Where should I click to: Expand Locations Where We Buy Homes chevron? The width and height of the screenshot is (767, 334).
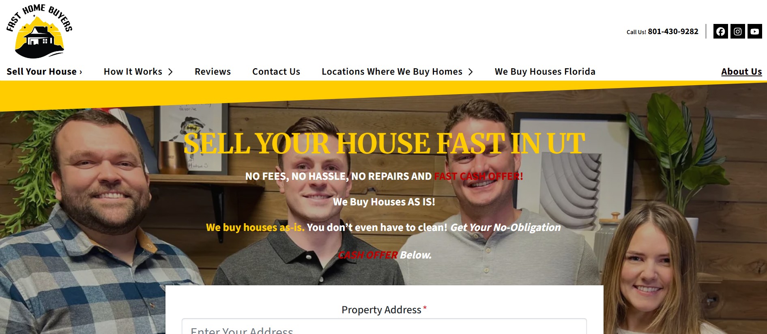pos(471,72)
